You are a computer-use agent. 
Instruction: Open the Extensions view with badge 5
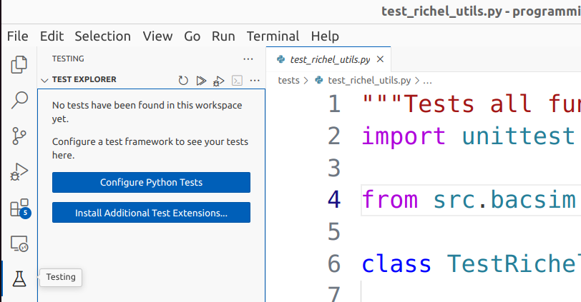(x=20, y=208)
